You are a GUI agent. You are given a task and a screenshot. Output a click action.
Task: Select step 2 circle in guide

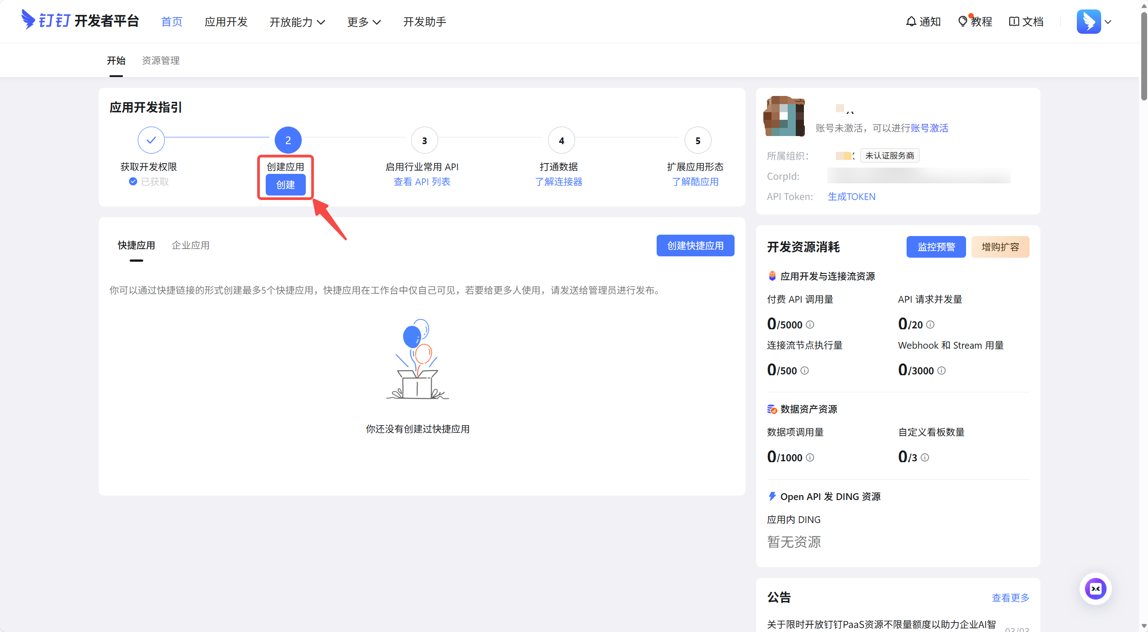coord(288,140)
